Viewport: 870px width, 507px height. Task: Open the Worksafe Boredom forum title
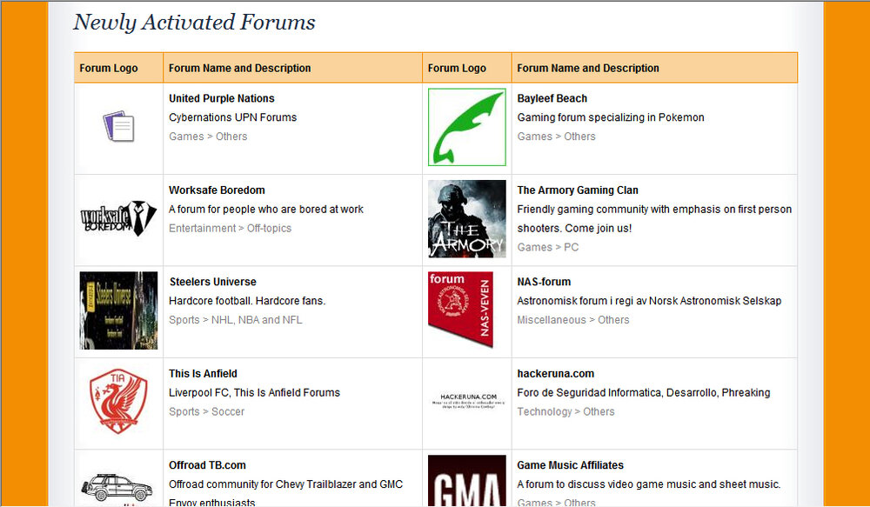click(217, 190)
